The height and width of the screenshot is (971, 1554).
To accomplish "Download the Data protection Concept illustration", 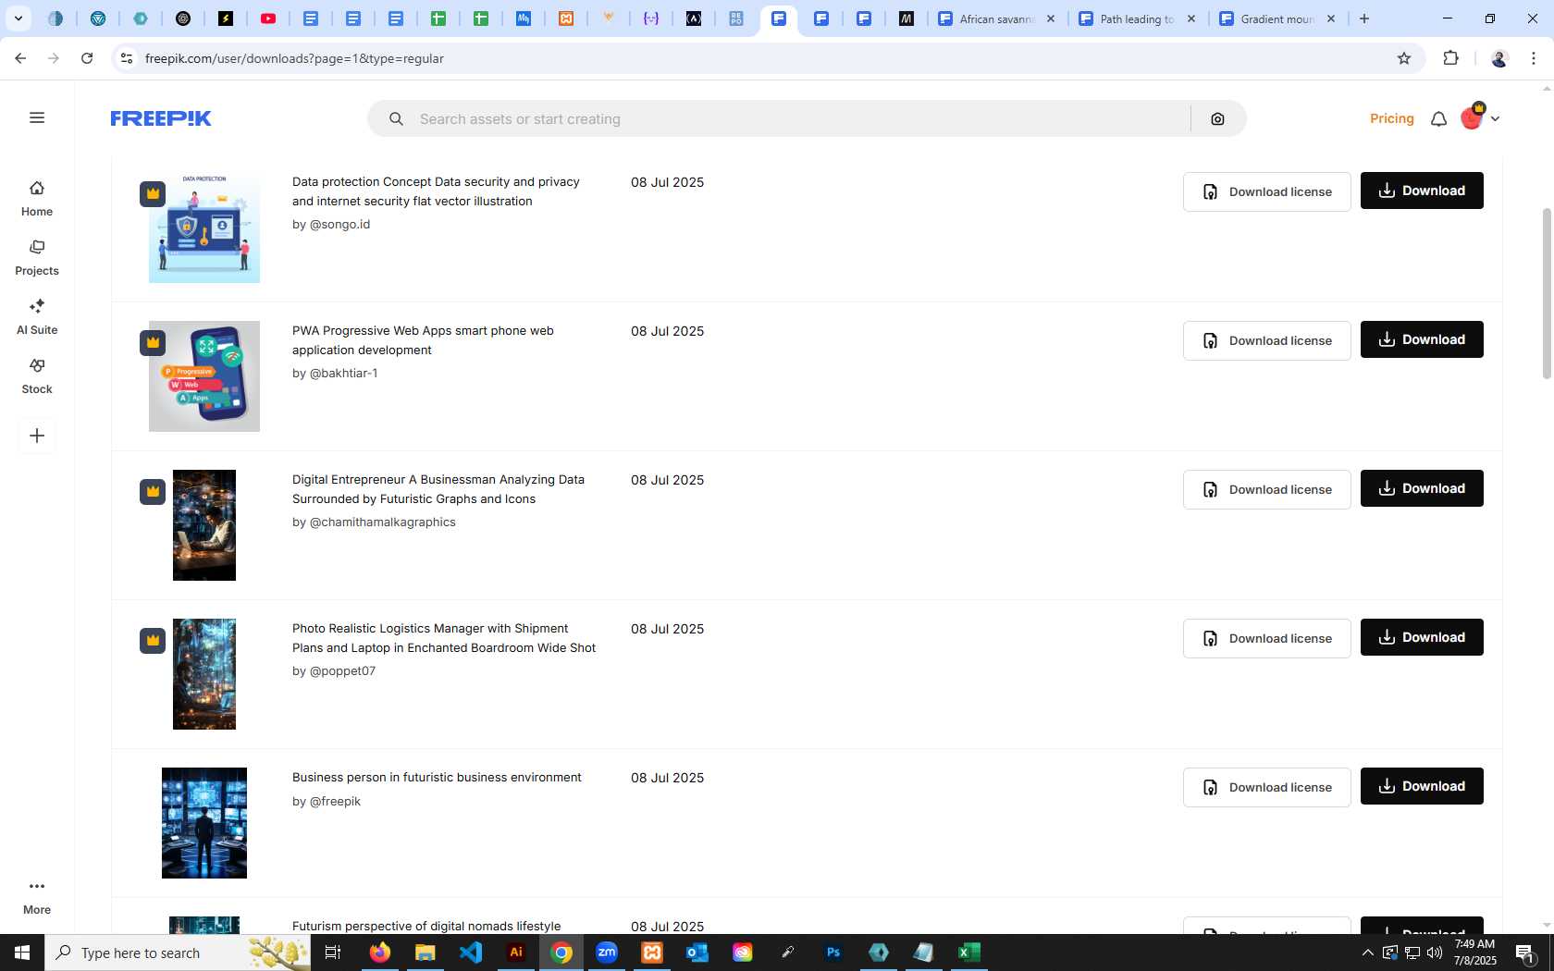I will click(1422, 191).
